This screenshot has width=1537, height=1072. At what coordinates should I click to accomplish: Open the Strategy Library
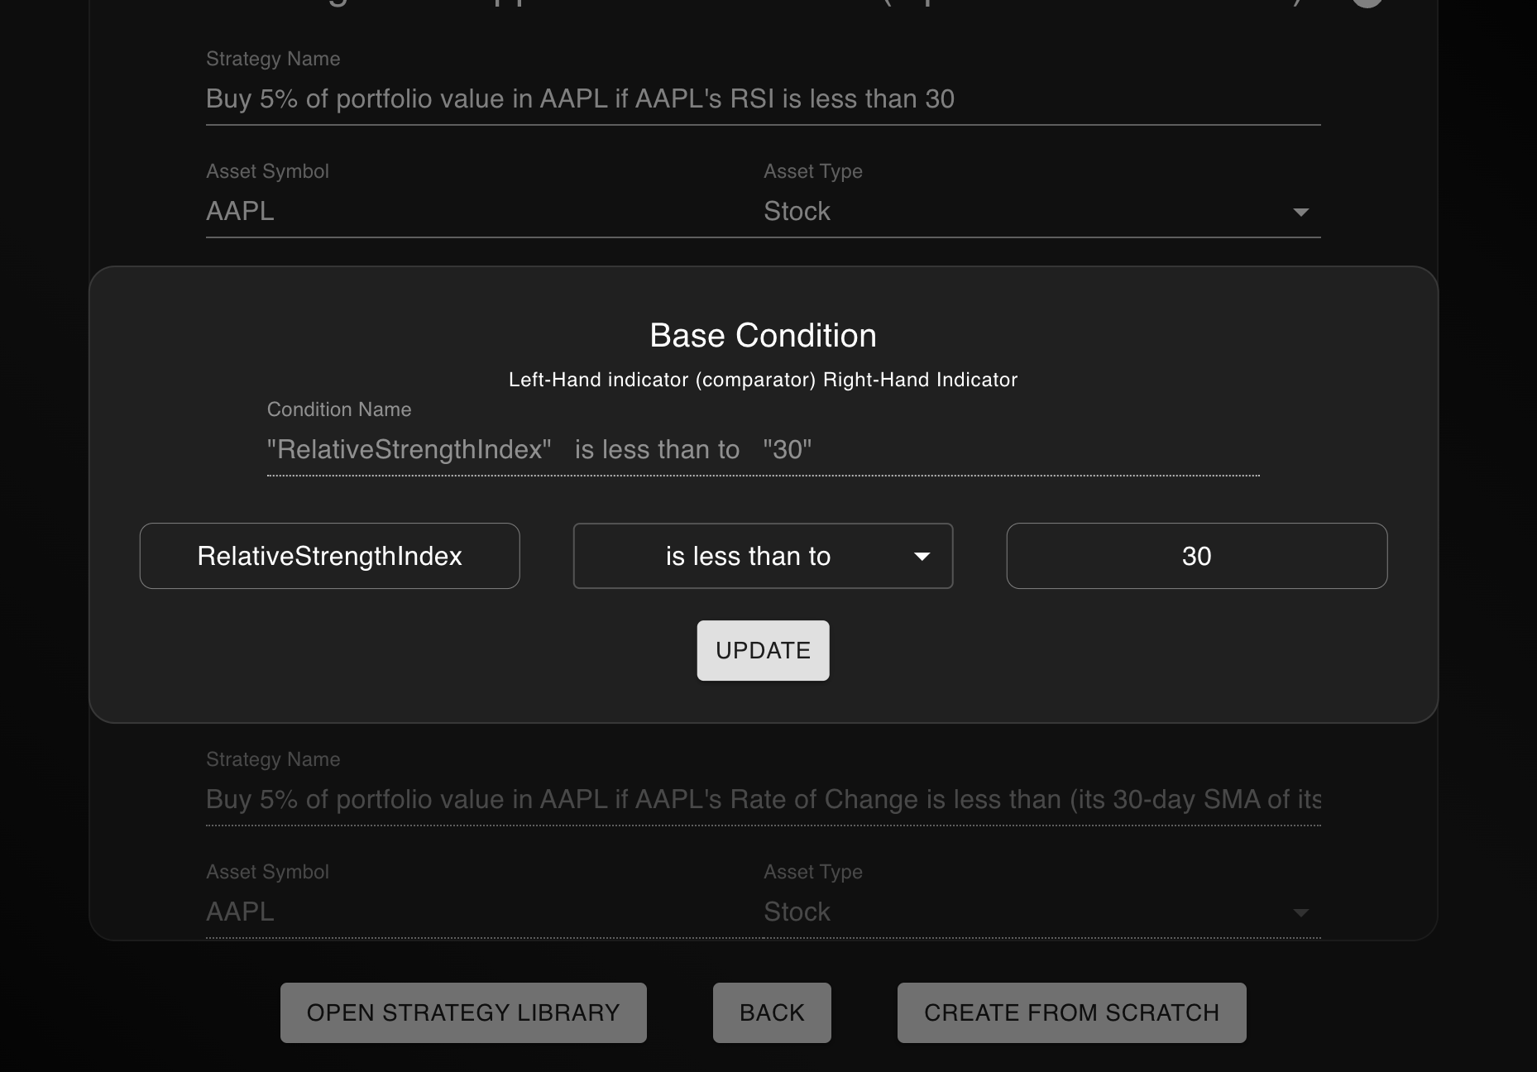462,1012
